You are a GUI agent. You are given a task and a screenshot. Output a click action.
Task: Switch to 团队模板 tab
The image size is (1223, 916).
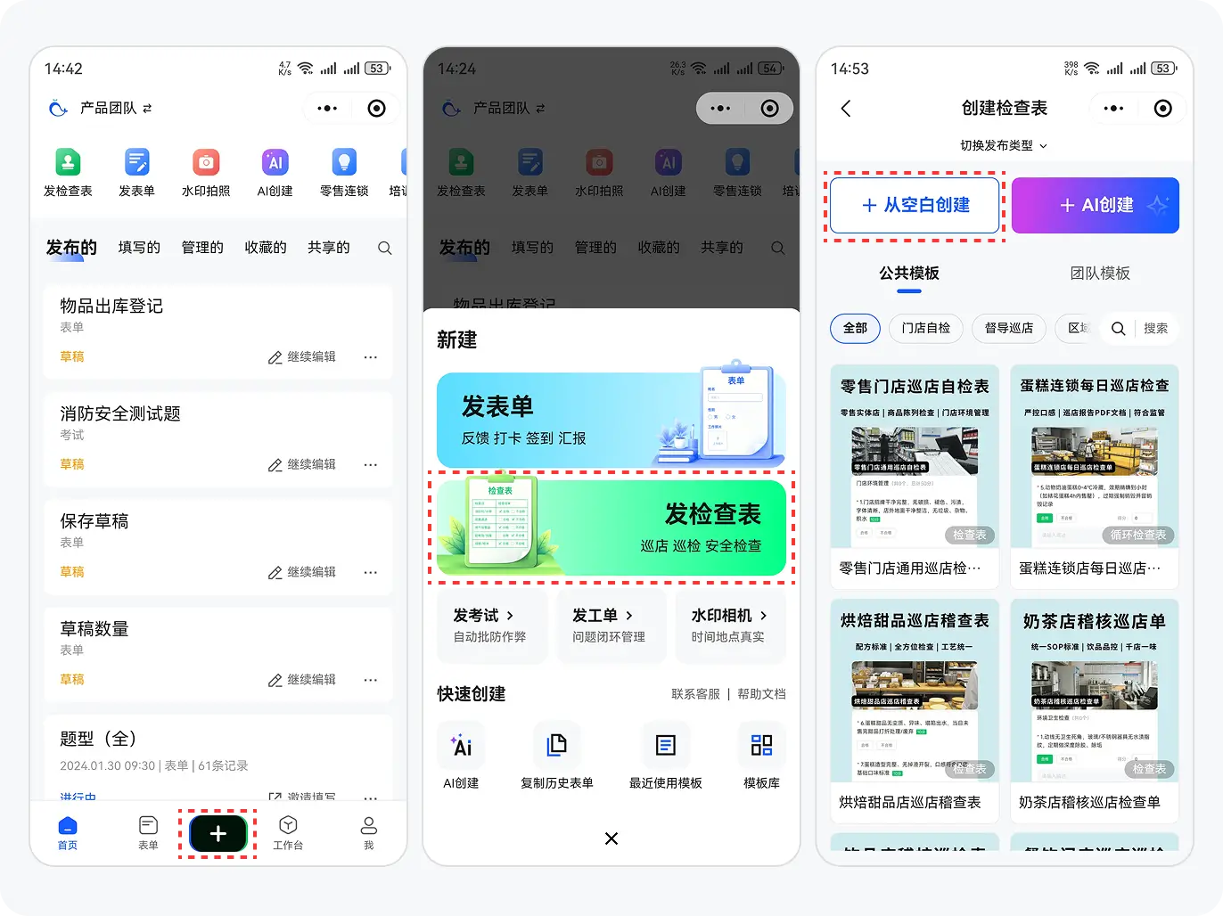[x=1100, y=274]
